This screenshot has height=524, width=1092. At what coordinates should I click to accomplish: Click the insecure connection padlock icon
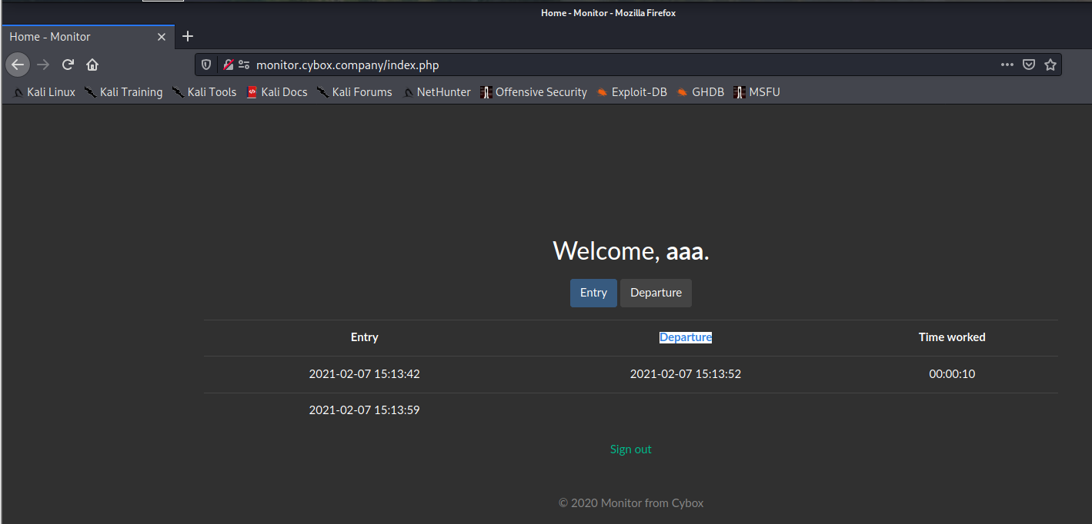coord(228,65)
